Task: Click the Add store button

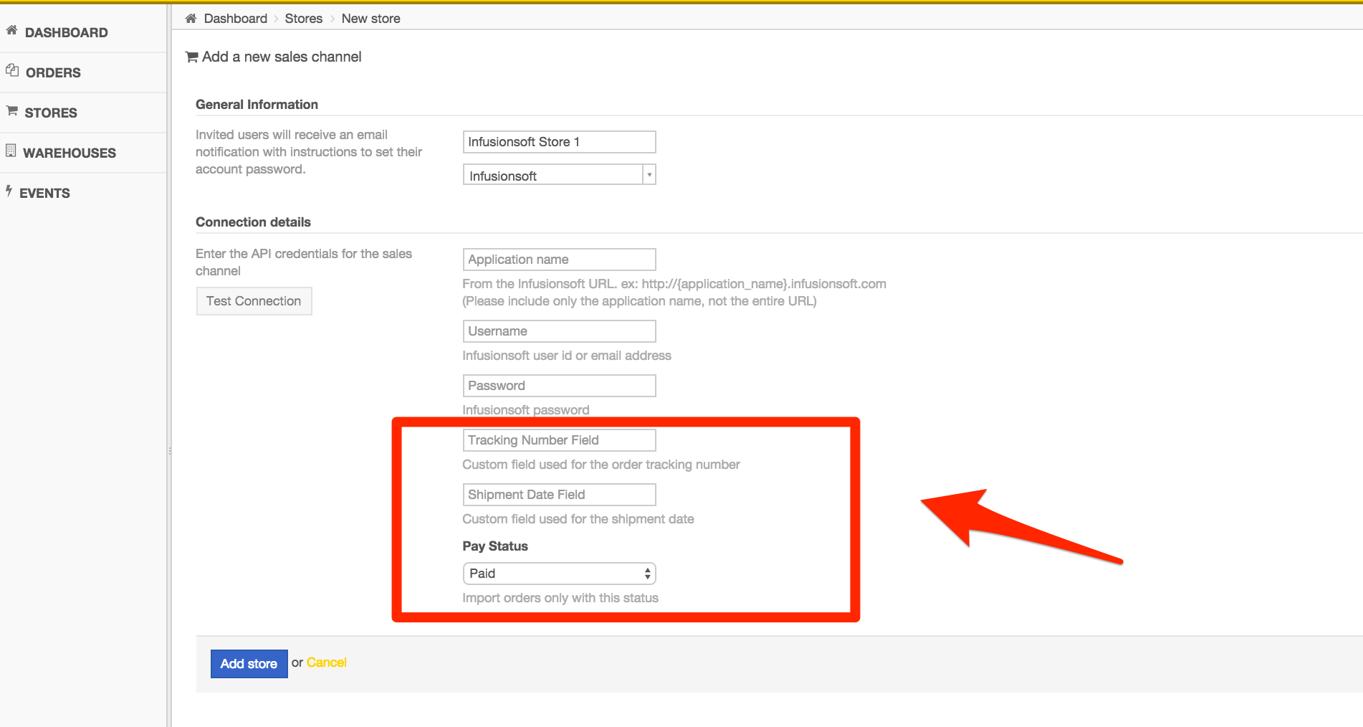Action: click(x=249, y=664)
